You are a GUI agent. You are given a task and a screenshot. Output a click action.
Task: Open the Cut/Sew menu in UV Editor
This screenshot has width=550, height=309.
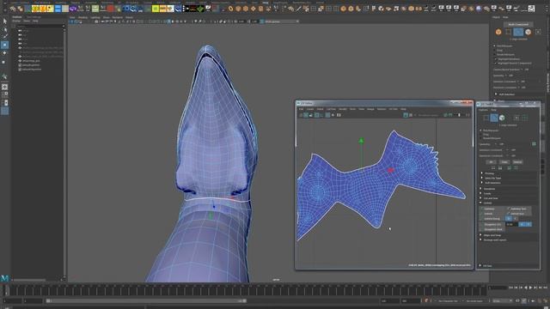click(331, 109)
